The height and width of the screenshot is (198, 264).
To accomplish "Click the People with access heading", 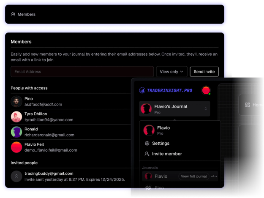I will 29,88.
